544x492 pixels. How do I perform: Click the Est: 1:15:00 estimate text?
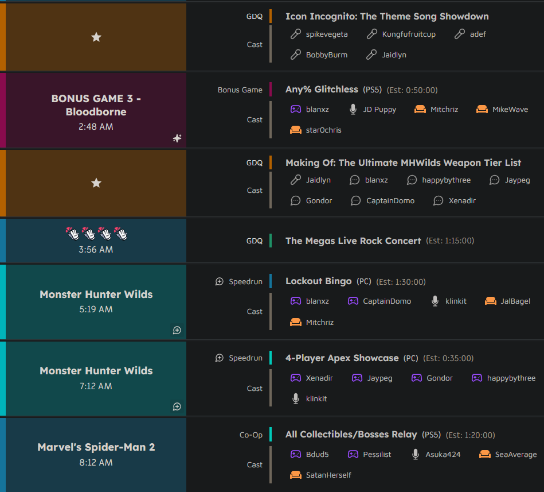click(450, 241)
